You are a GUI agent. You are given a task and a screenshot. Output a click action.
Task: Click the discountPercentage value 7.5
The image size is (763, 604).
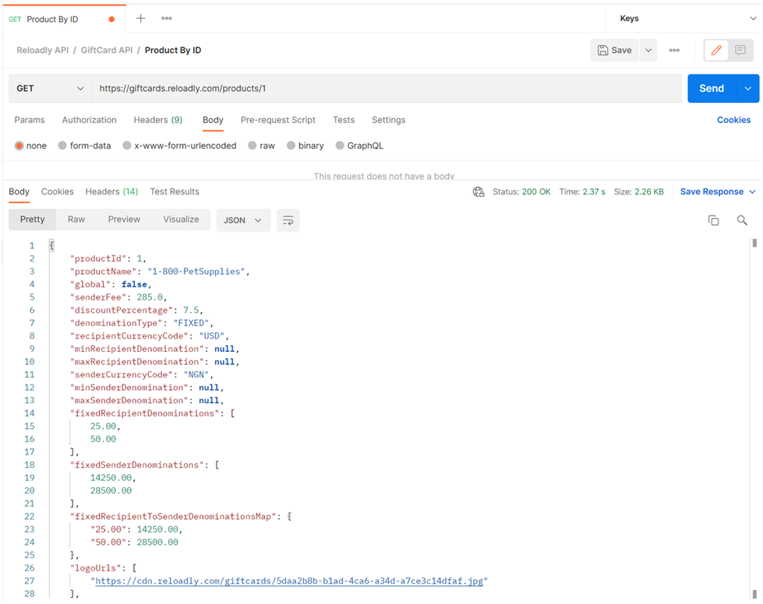(x=191, y=311)
